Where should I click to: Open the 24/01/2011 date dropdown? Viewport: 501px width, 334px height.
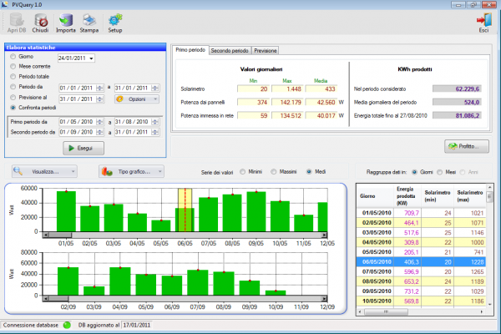click(91, 58)
